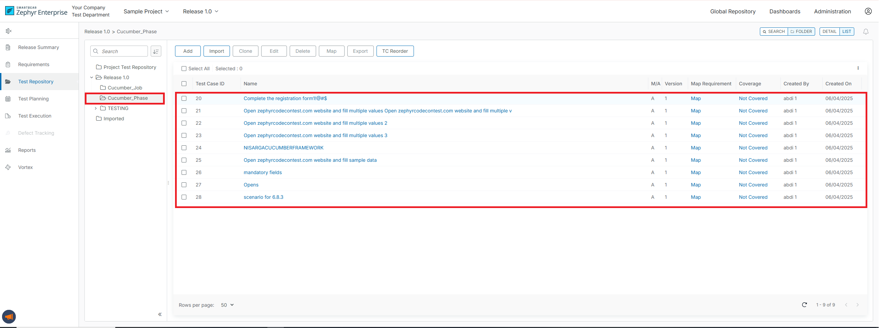Open the grid options kebab menu
The height and width of the screenshot is (328, 880).
(858, 68)
